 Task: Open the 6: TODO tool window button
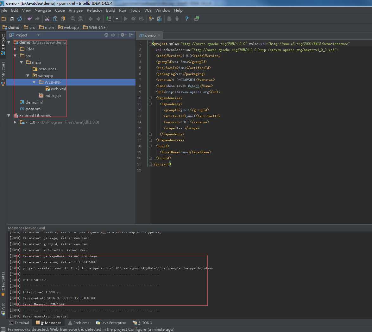click(142, 323)
